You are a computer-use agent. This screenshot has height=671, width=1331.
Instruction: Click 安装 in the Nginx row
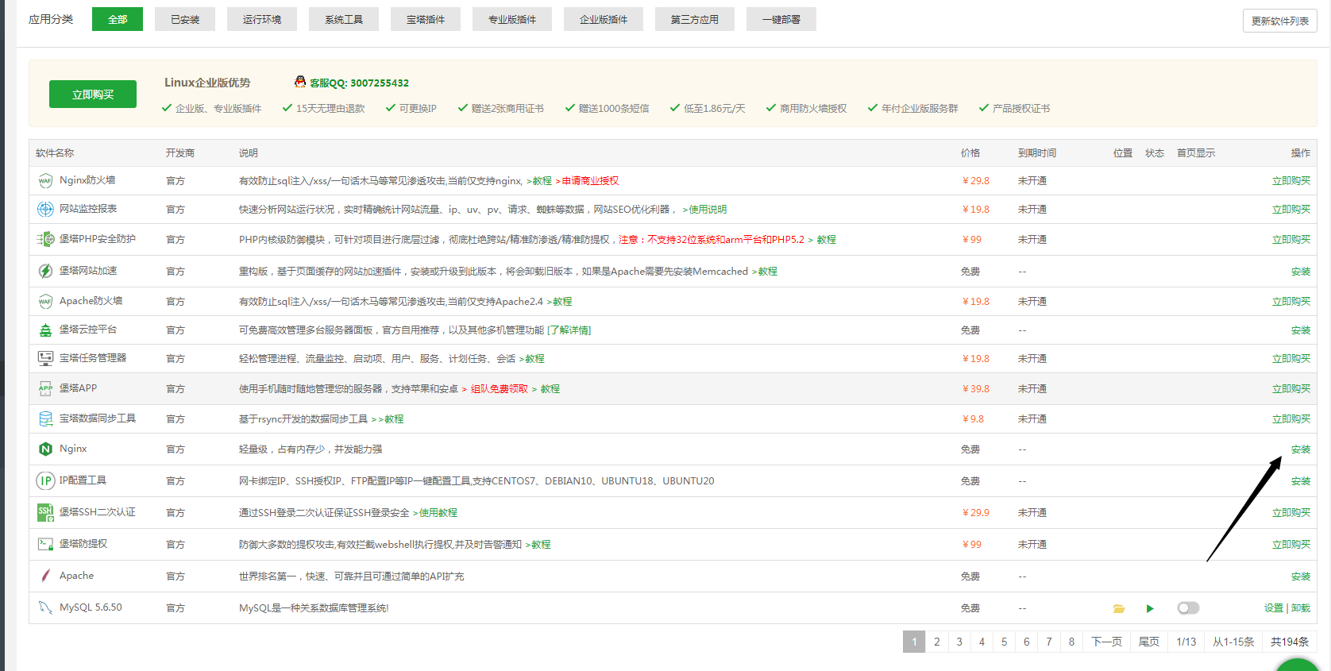[1301, 449]
